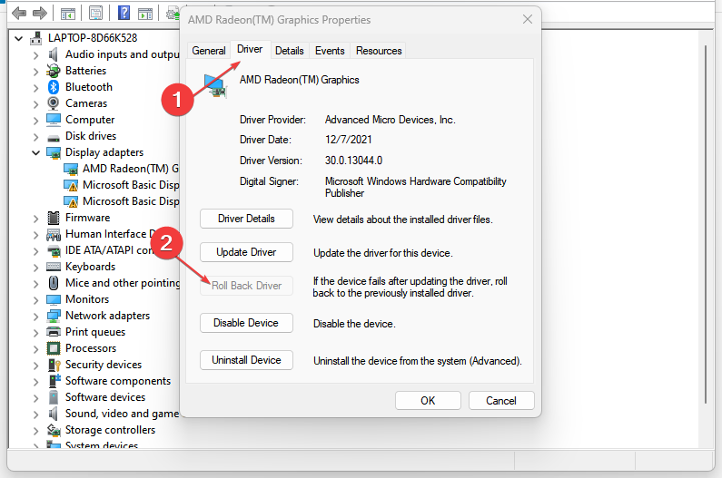Click the AMD Radeon device icon in Properties dialog
This screenshot has width=722, height=478.
point(215,86)
